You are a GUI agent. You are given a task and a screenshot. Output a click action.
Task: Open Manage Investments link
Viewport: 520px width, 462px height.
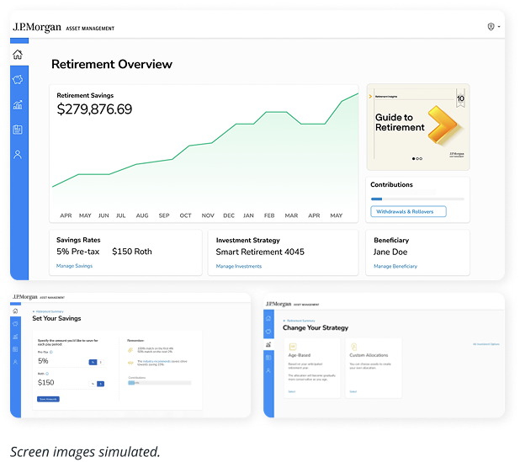pos(239,266)
